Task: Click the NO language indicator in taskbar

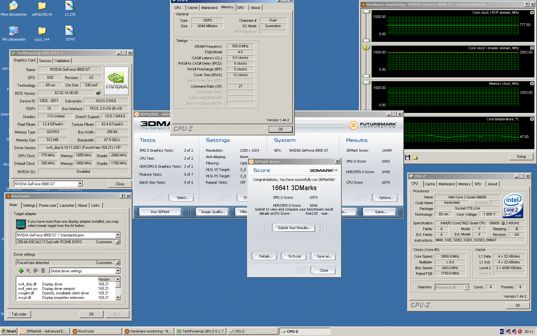Action: coord(502,332)
